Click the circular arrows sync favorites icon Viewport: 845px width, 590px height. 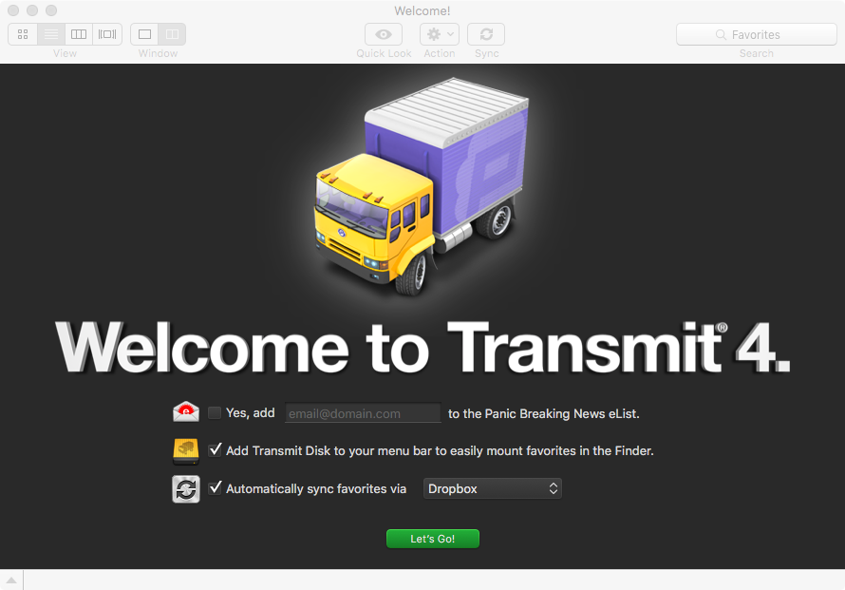[186, 488]
